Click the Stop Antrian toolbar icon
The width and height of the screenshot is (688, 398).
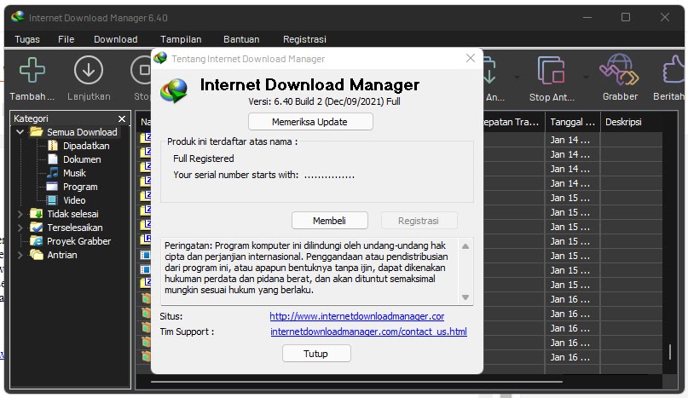click(x=551, y=70)
